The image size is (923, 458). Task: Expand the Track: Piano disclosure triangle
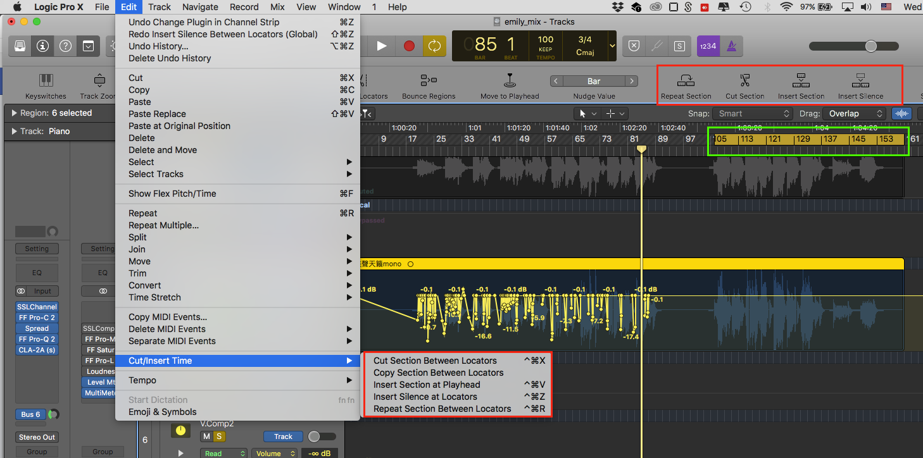[15, 132]
